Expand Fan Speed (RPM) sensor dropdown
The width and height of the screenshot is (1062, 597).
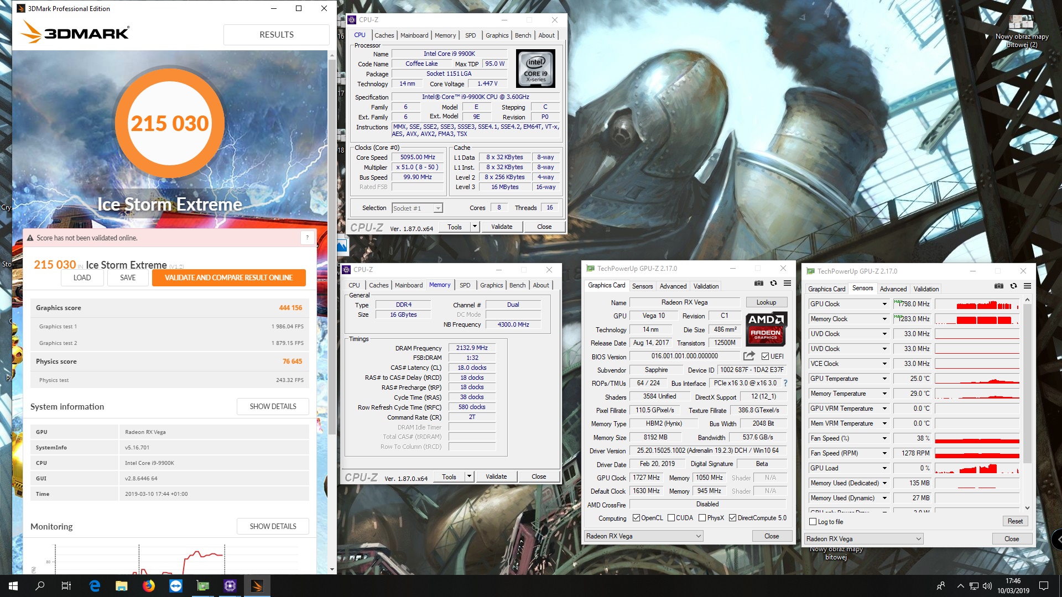pyautogui.click(x=884, y=453)
